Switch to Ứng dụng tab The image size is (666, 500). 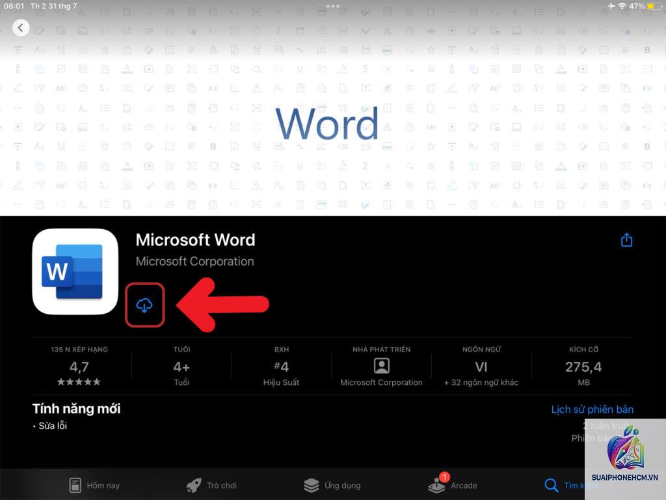click(x=332, y=485)
